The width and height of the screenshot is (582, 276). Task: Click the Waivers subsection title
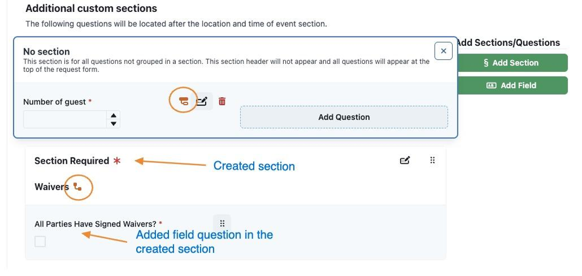[x=51, y=187]
